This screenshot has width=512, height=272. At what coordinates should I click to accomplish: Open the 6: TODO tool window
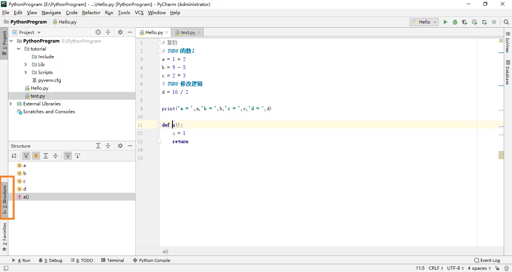tap(81, 260)
